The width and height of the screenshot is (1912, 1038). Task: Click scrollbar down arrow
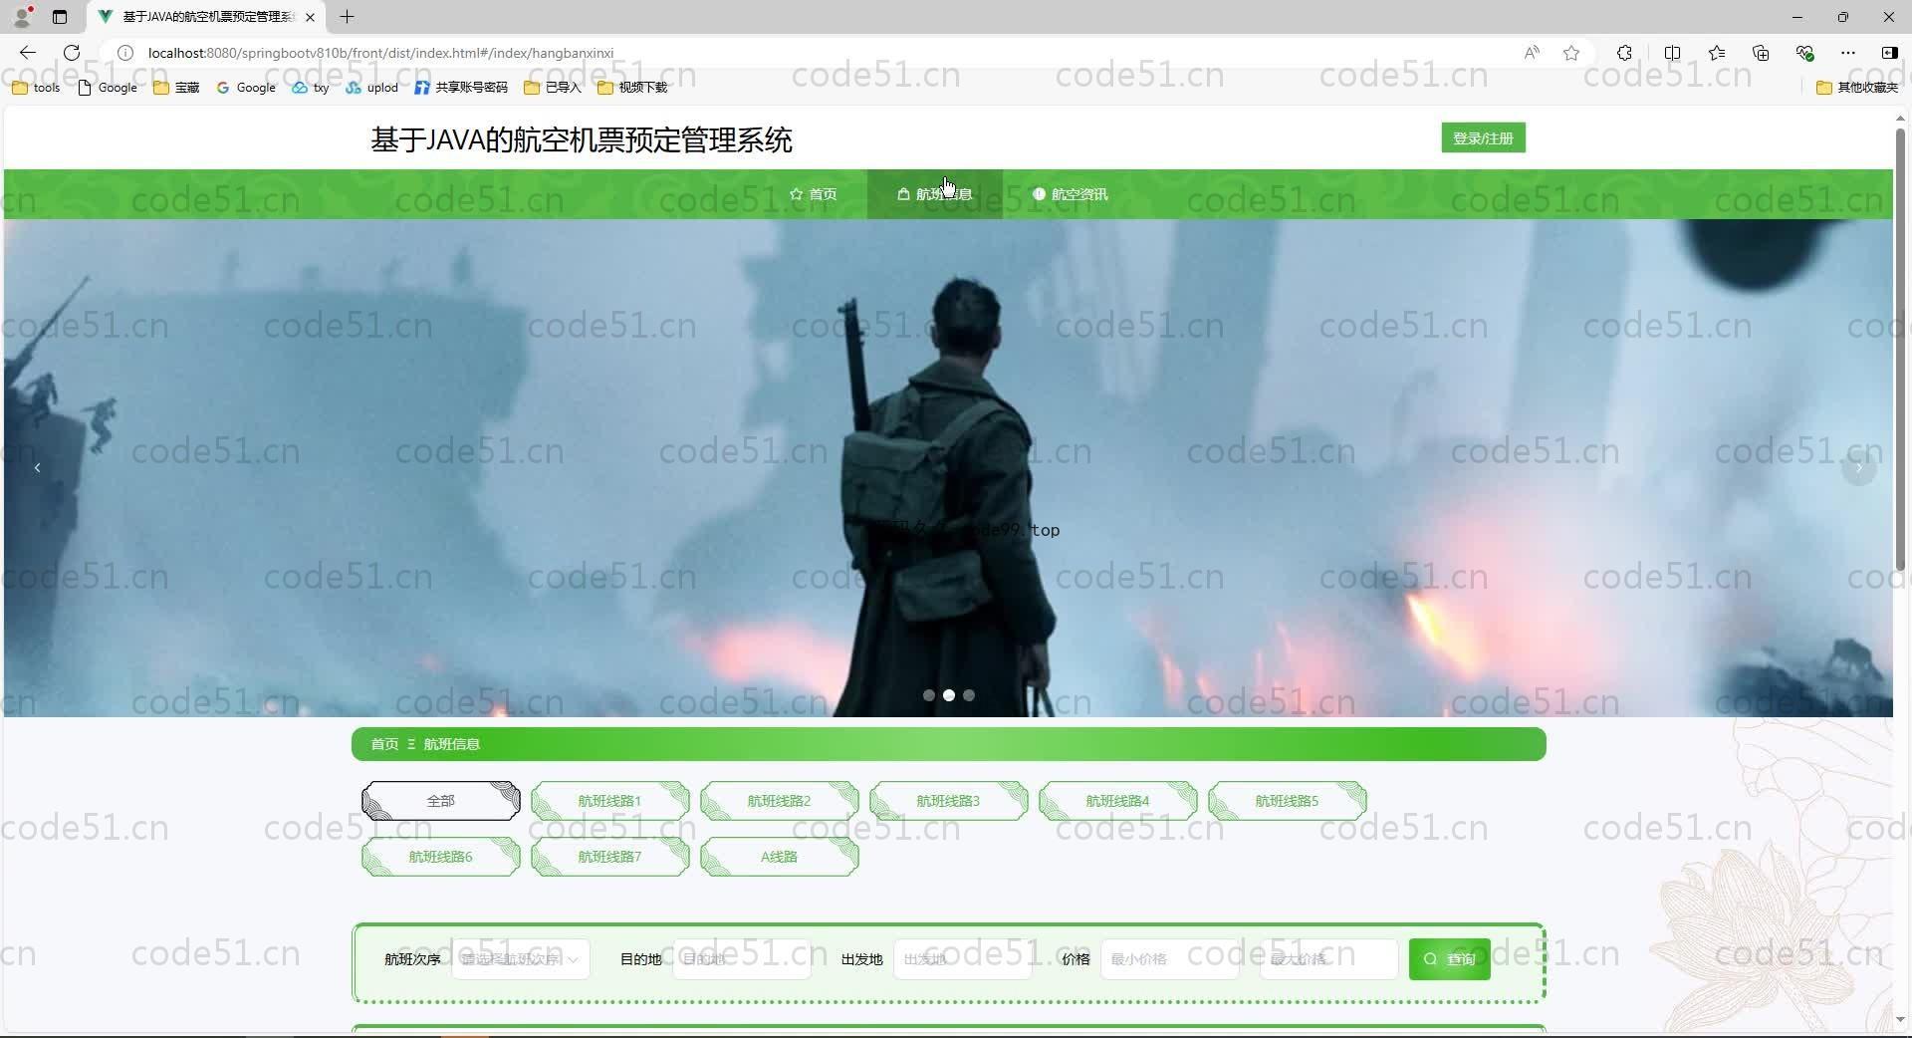pyautogui.click(x=1900, y=1019)
